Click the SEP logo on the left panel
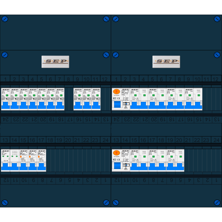Screen dimensions: 222x222 [55, 62]
